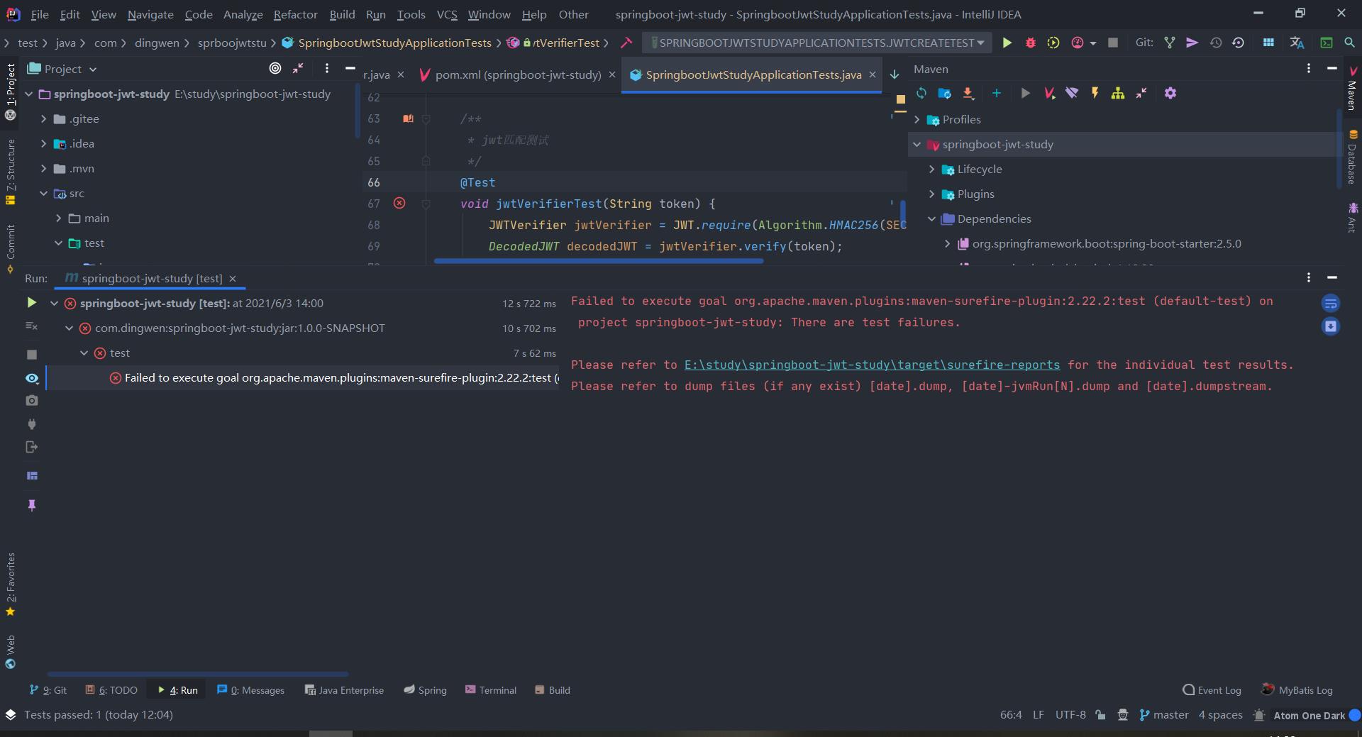The image size is (1362, 737).
Task: Open the Terminal tool window tab
Action: [491, 690]
